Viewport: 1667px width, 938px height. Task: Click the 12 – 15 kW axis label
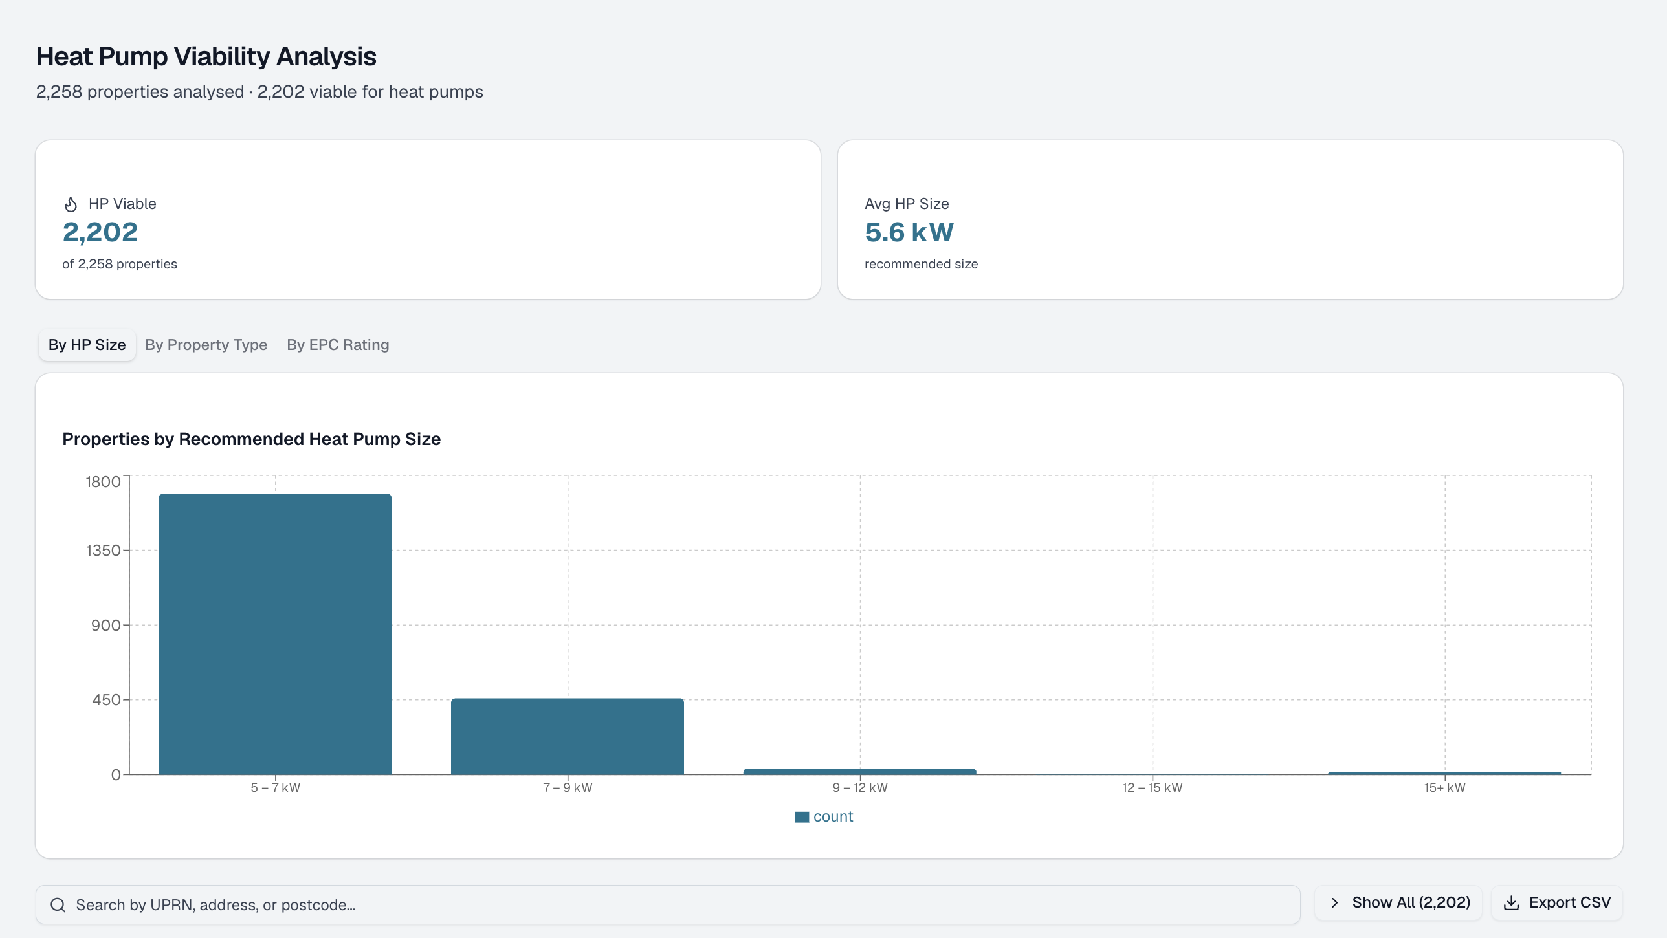[1152, 787]
